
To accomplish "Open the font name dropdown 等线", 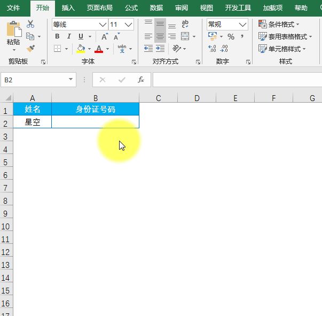I will [103, 25].
